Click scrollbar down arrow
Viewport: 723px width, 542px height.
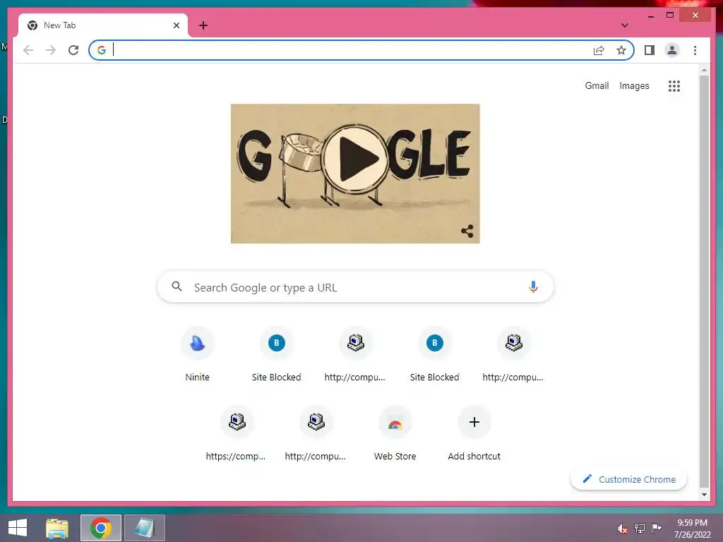pos(704,495)
